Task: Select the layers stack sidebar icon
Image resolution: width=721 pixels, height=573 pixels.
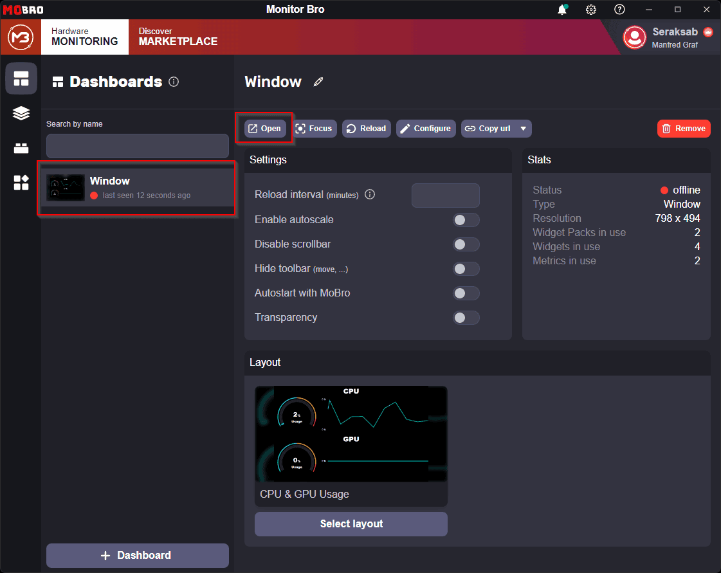Action: coord(21,113)
